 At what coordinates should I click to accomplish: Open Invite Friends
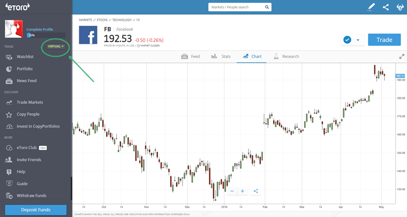click(x=29, y=159)
